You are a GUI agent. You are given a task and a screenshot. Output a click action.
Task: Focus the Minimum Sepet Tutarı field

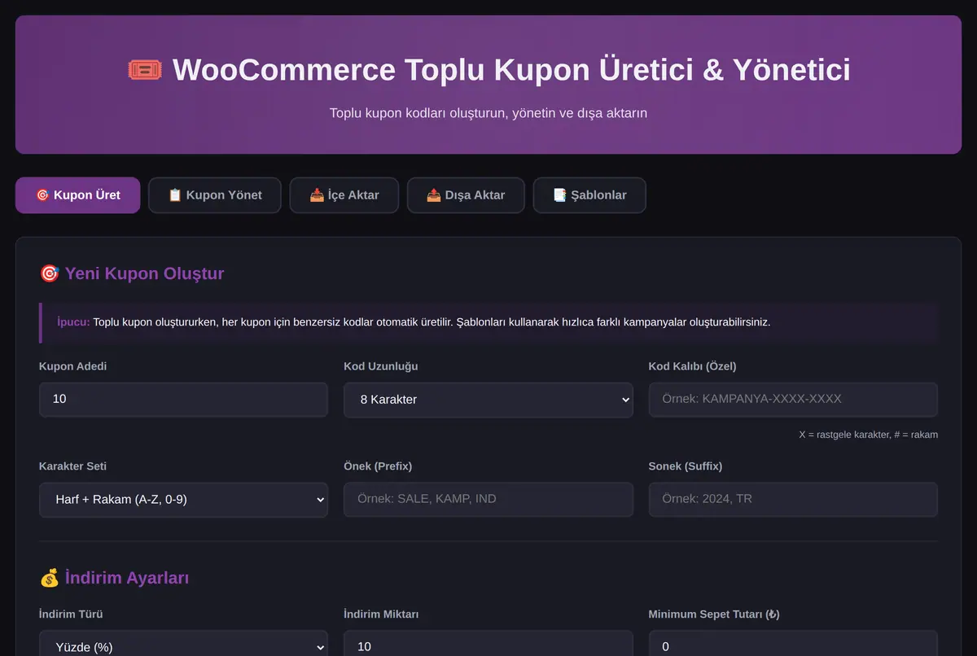(793, 644)
